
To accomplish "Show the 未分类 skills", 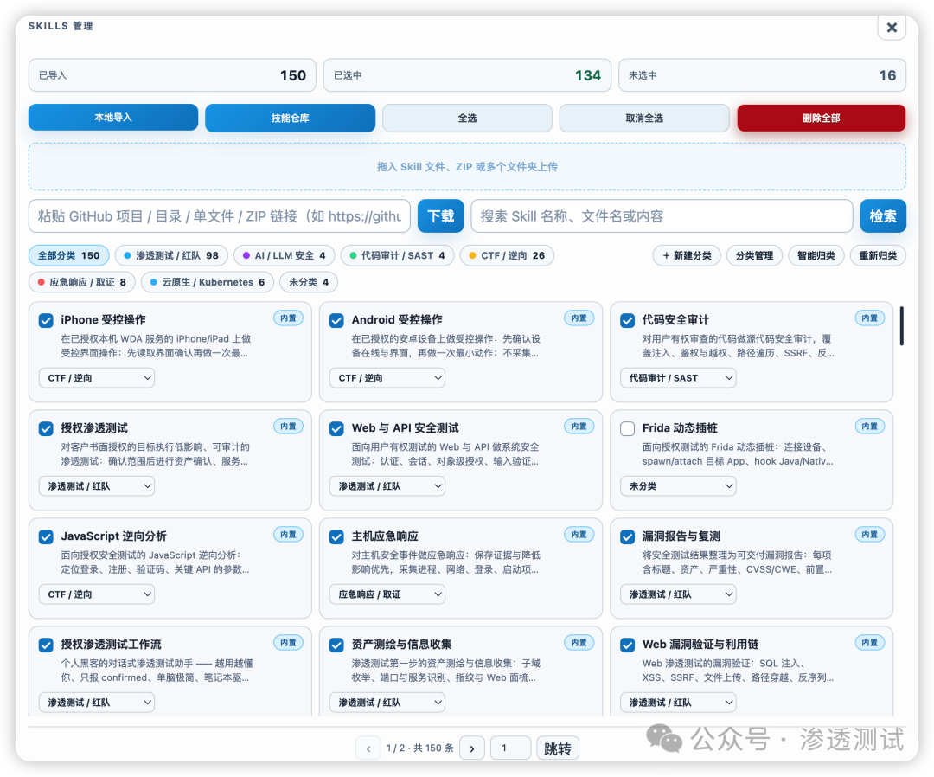I will (x=309, y=282).
